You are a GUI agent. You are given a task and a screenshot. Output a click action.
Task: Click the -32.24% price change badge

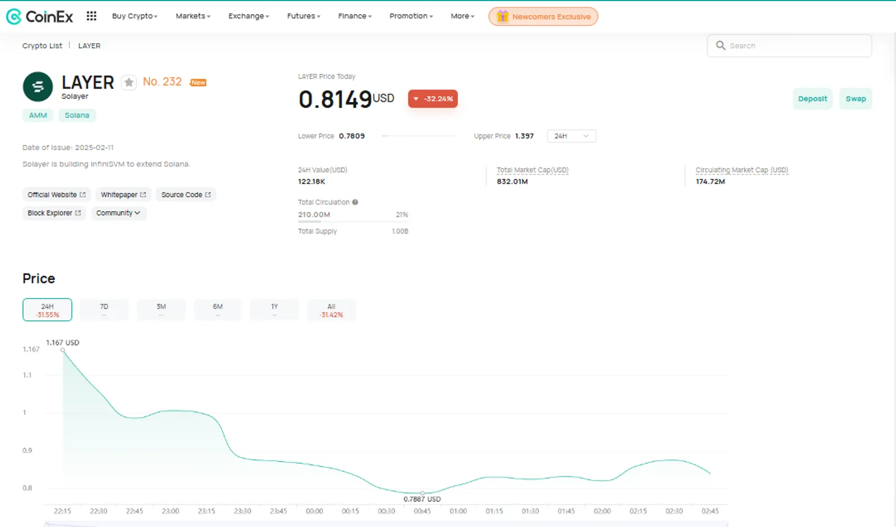(433, 99)
